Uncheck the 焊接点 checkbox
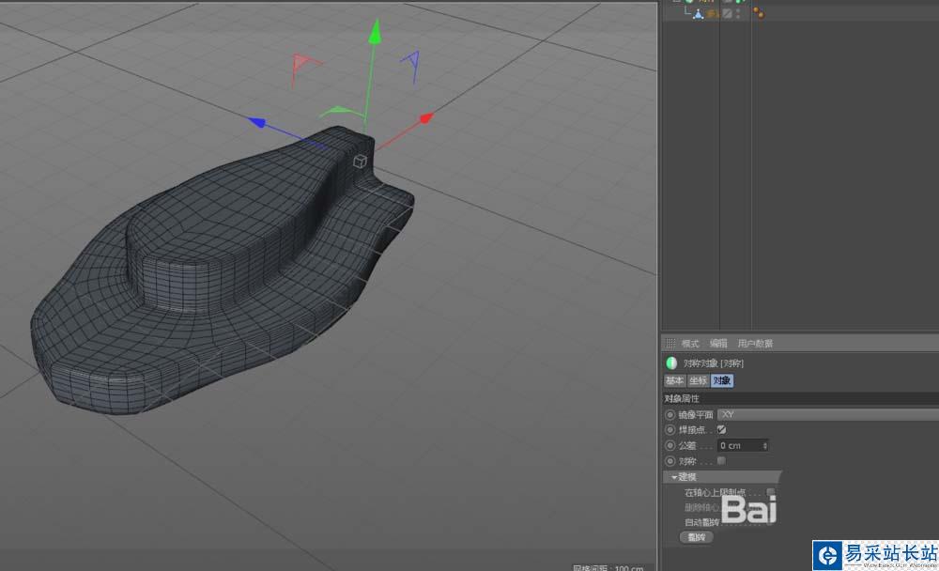Image resolution: width=939 pixels, height=571 pixels. pos(721,429)
